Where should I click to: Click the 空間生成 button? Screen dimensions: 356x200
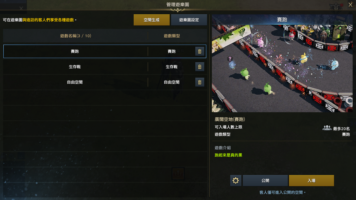coord(152,20)
